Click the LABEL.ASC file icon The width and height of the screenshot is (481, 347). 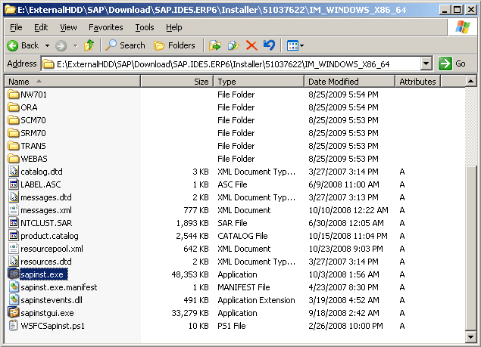point(13,184)
